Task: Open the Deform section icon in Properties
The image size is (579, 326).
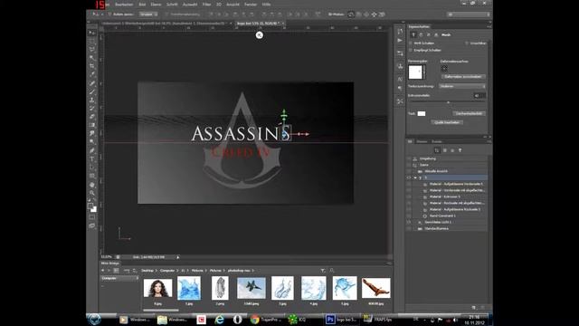Action: pos(421,34)
